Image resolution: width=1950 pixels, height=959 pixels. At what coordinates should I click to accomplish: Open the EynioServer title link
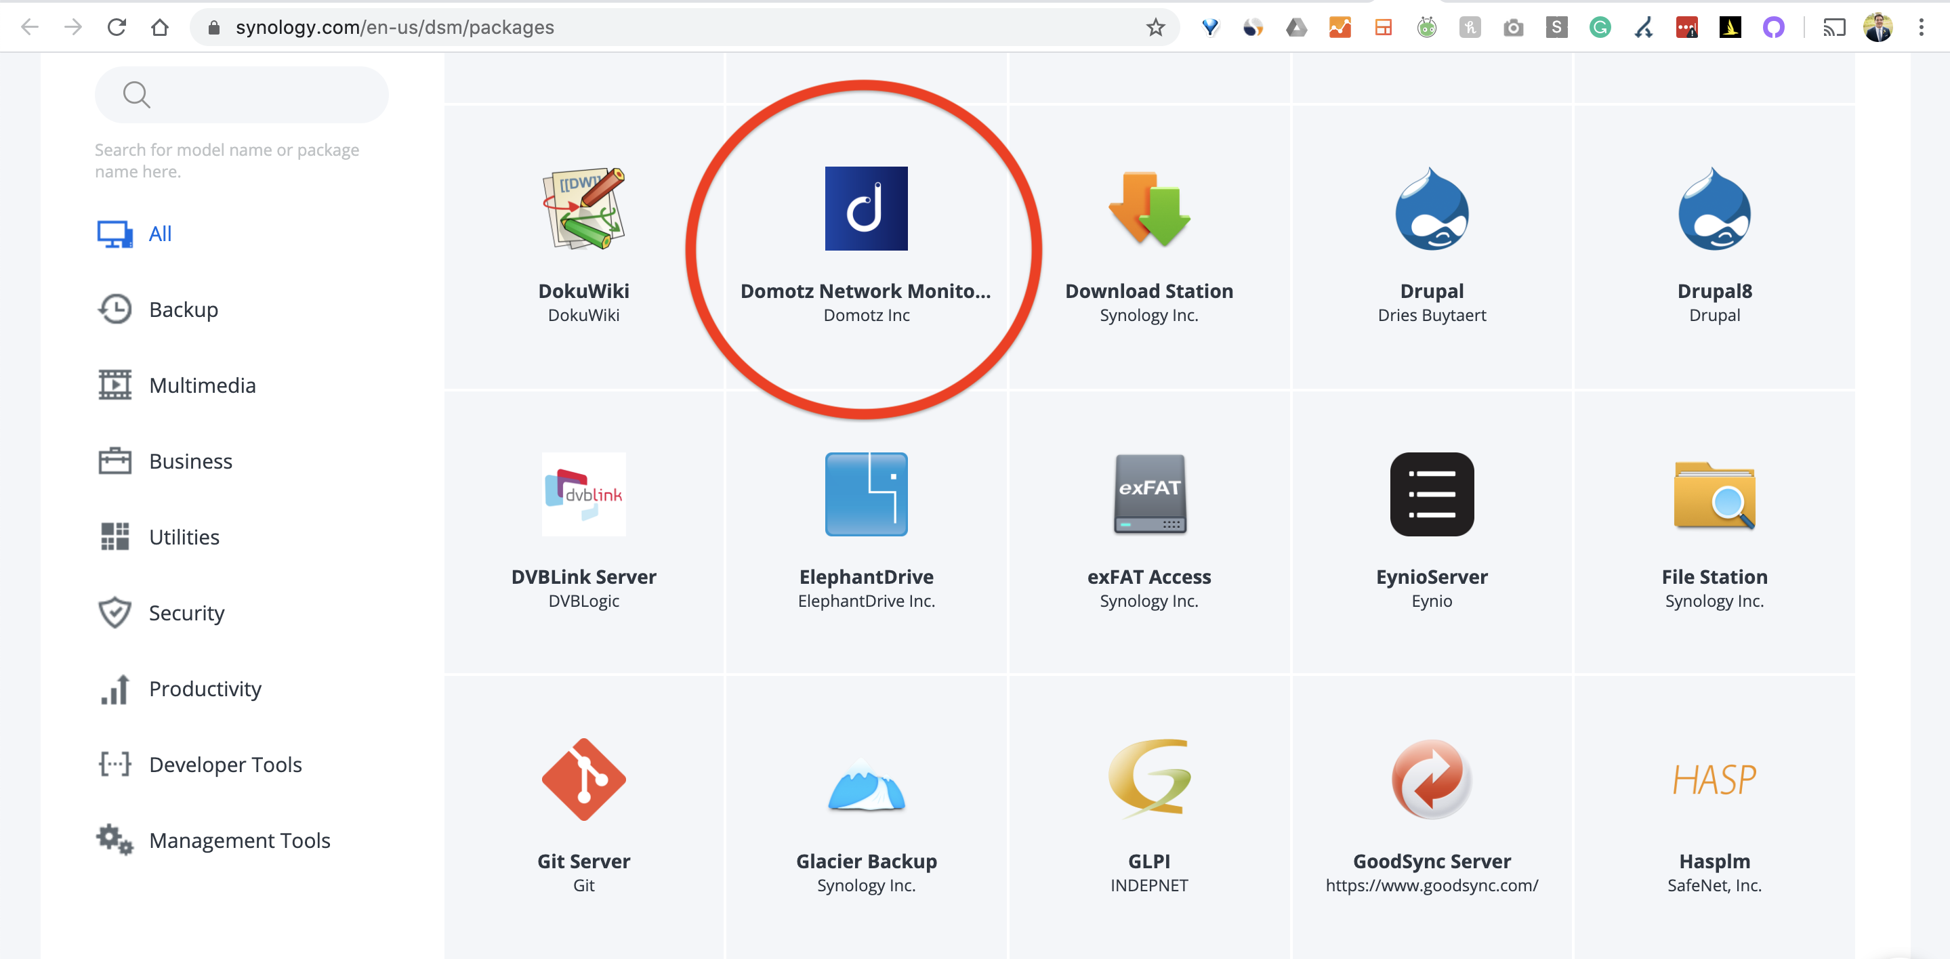coord(1432,577)
